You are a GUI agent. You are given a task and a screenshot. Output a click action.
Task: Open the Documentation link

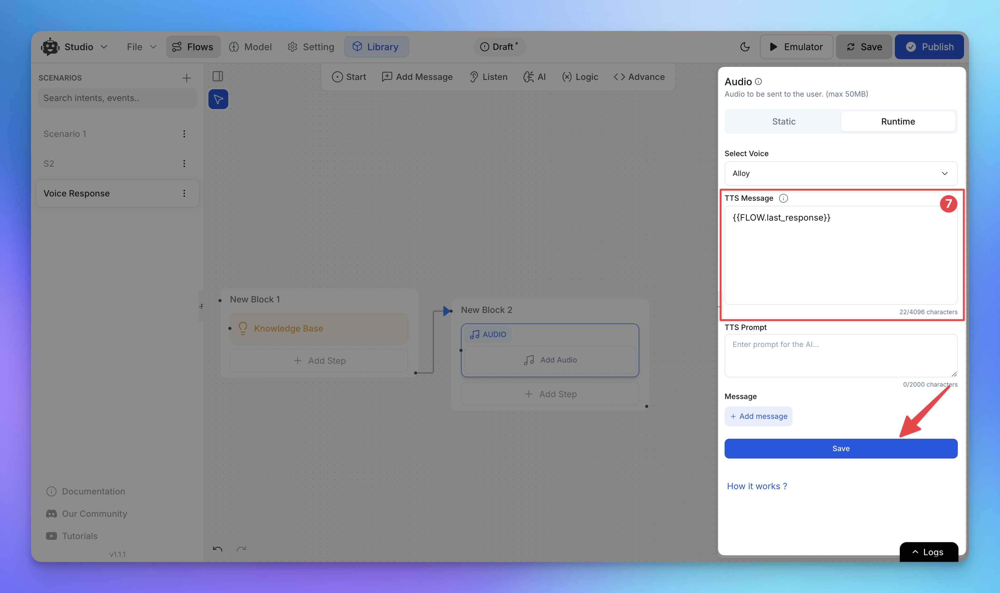(x=86, y=491)
